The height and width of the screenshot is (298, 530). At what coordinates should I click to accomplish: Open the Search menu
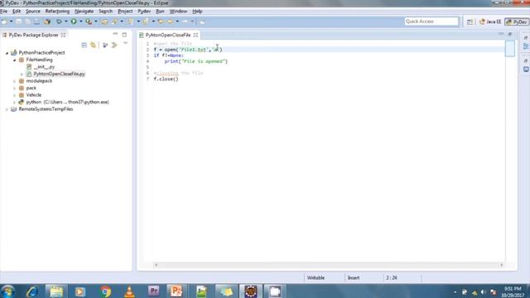105,11
